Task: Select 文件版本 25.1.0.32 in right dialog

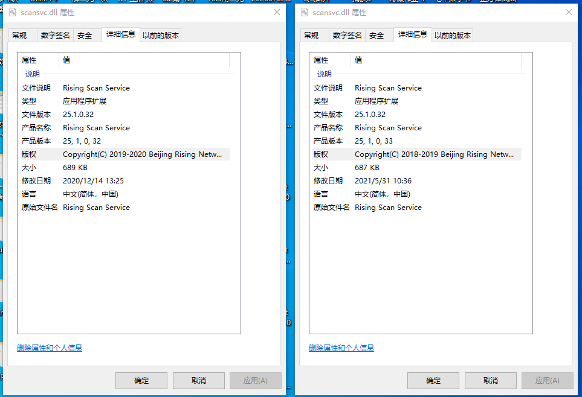Action: [417, 115]
